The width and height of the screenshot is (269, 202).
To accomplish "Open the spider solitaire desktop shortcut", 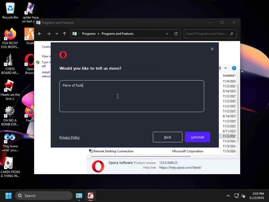I will (30, 12).
